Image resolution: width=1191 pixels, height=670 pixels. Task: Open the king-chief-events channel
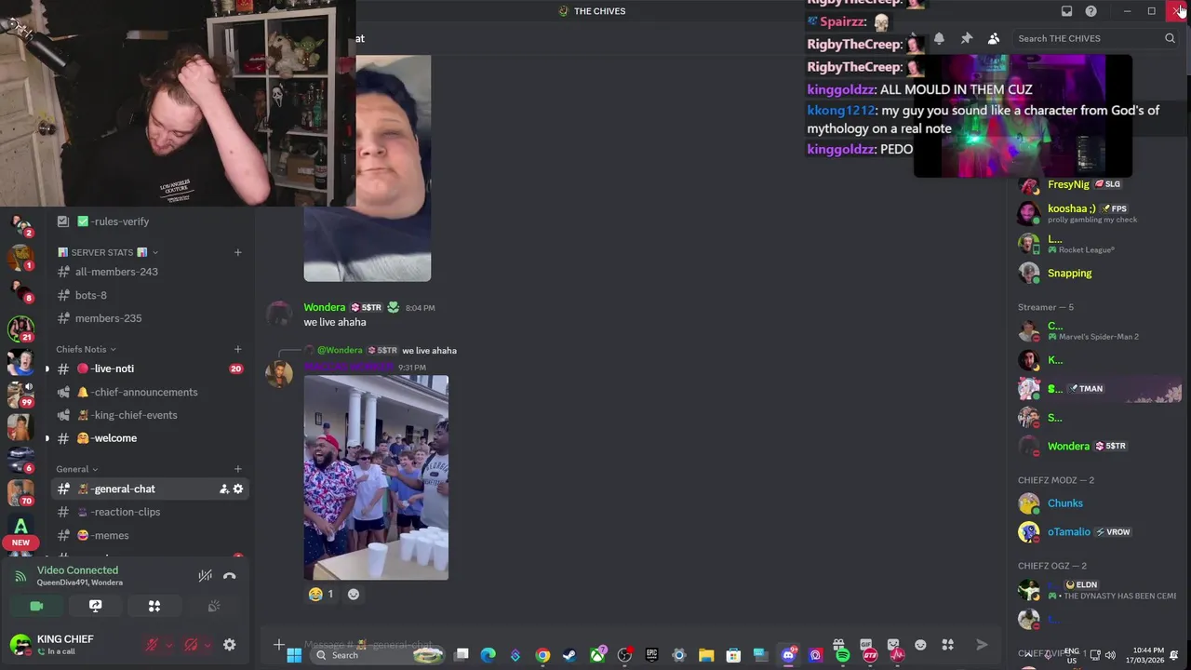[x=150, y=415]
